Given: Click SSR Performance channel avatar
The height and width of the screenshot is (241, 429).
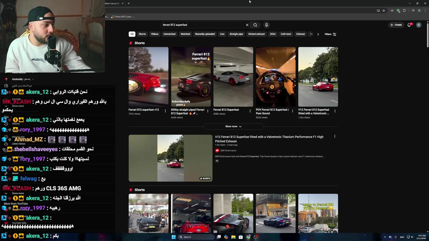Looking at the screenshot, I should 217,151.
